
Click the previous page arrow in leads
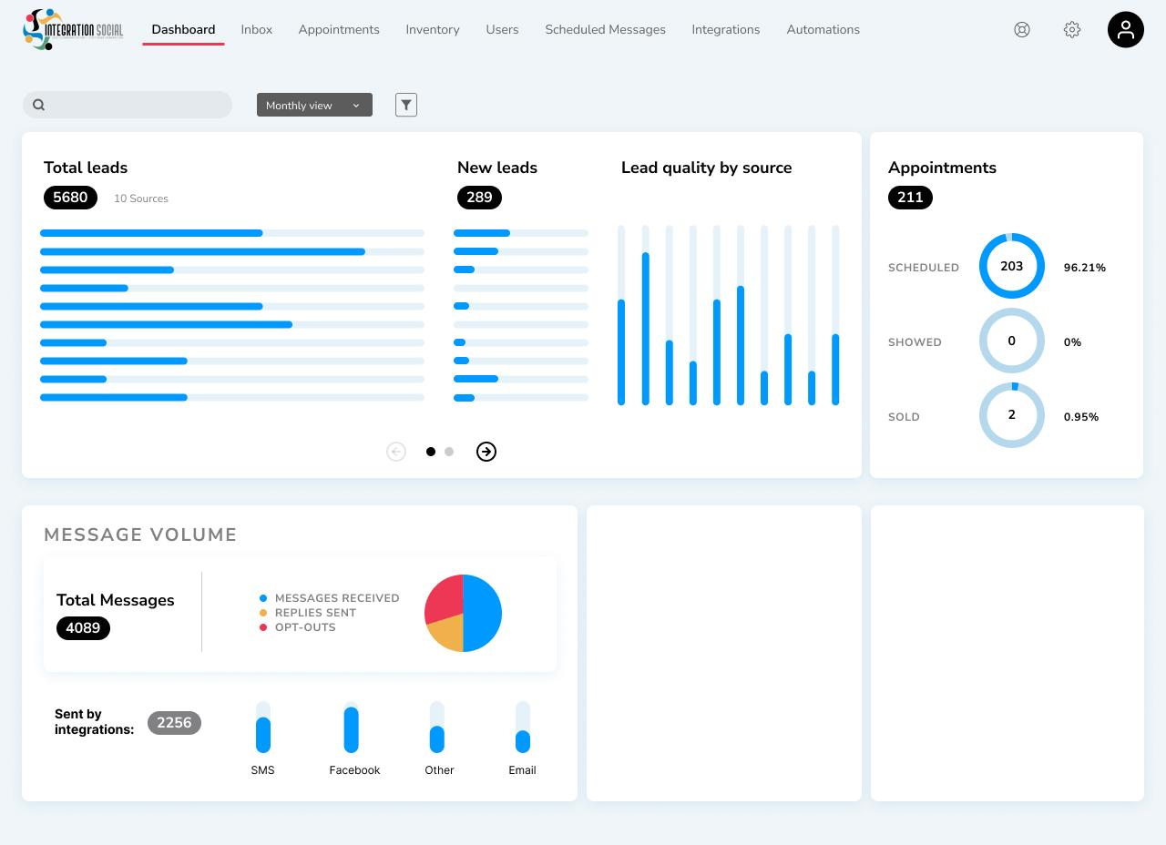pos(396,452)
